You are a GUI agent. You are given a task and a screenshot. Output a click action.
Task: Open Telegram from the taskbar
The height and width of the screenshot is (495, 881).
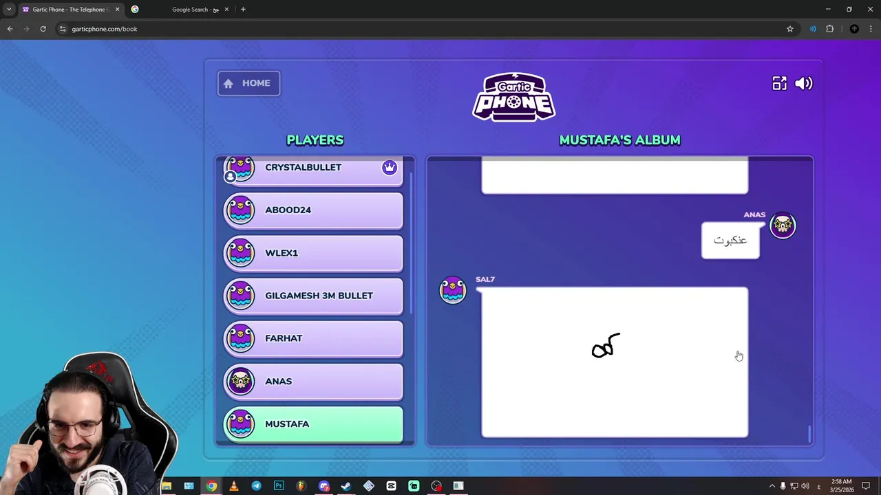[256, 486]
